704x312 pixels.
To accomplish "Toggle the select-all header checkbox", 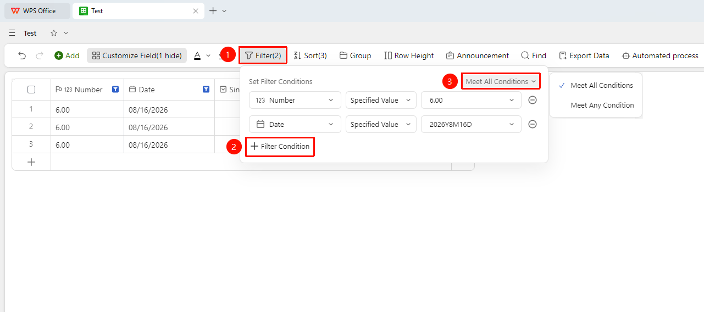I will pyautogui.click(x=31, y=90).
